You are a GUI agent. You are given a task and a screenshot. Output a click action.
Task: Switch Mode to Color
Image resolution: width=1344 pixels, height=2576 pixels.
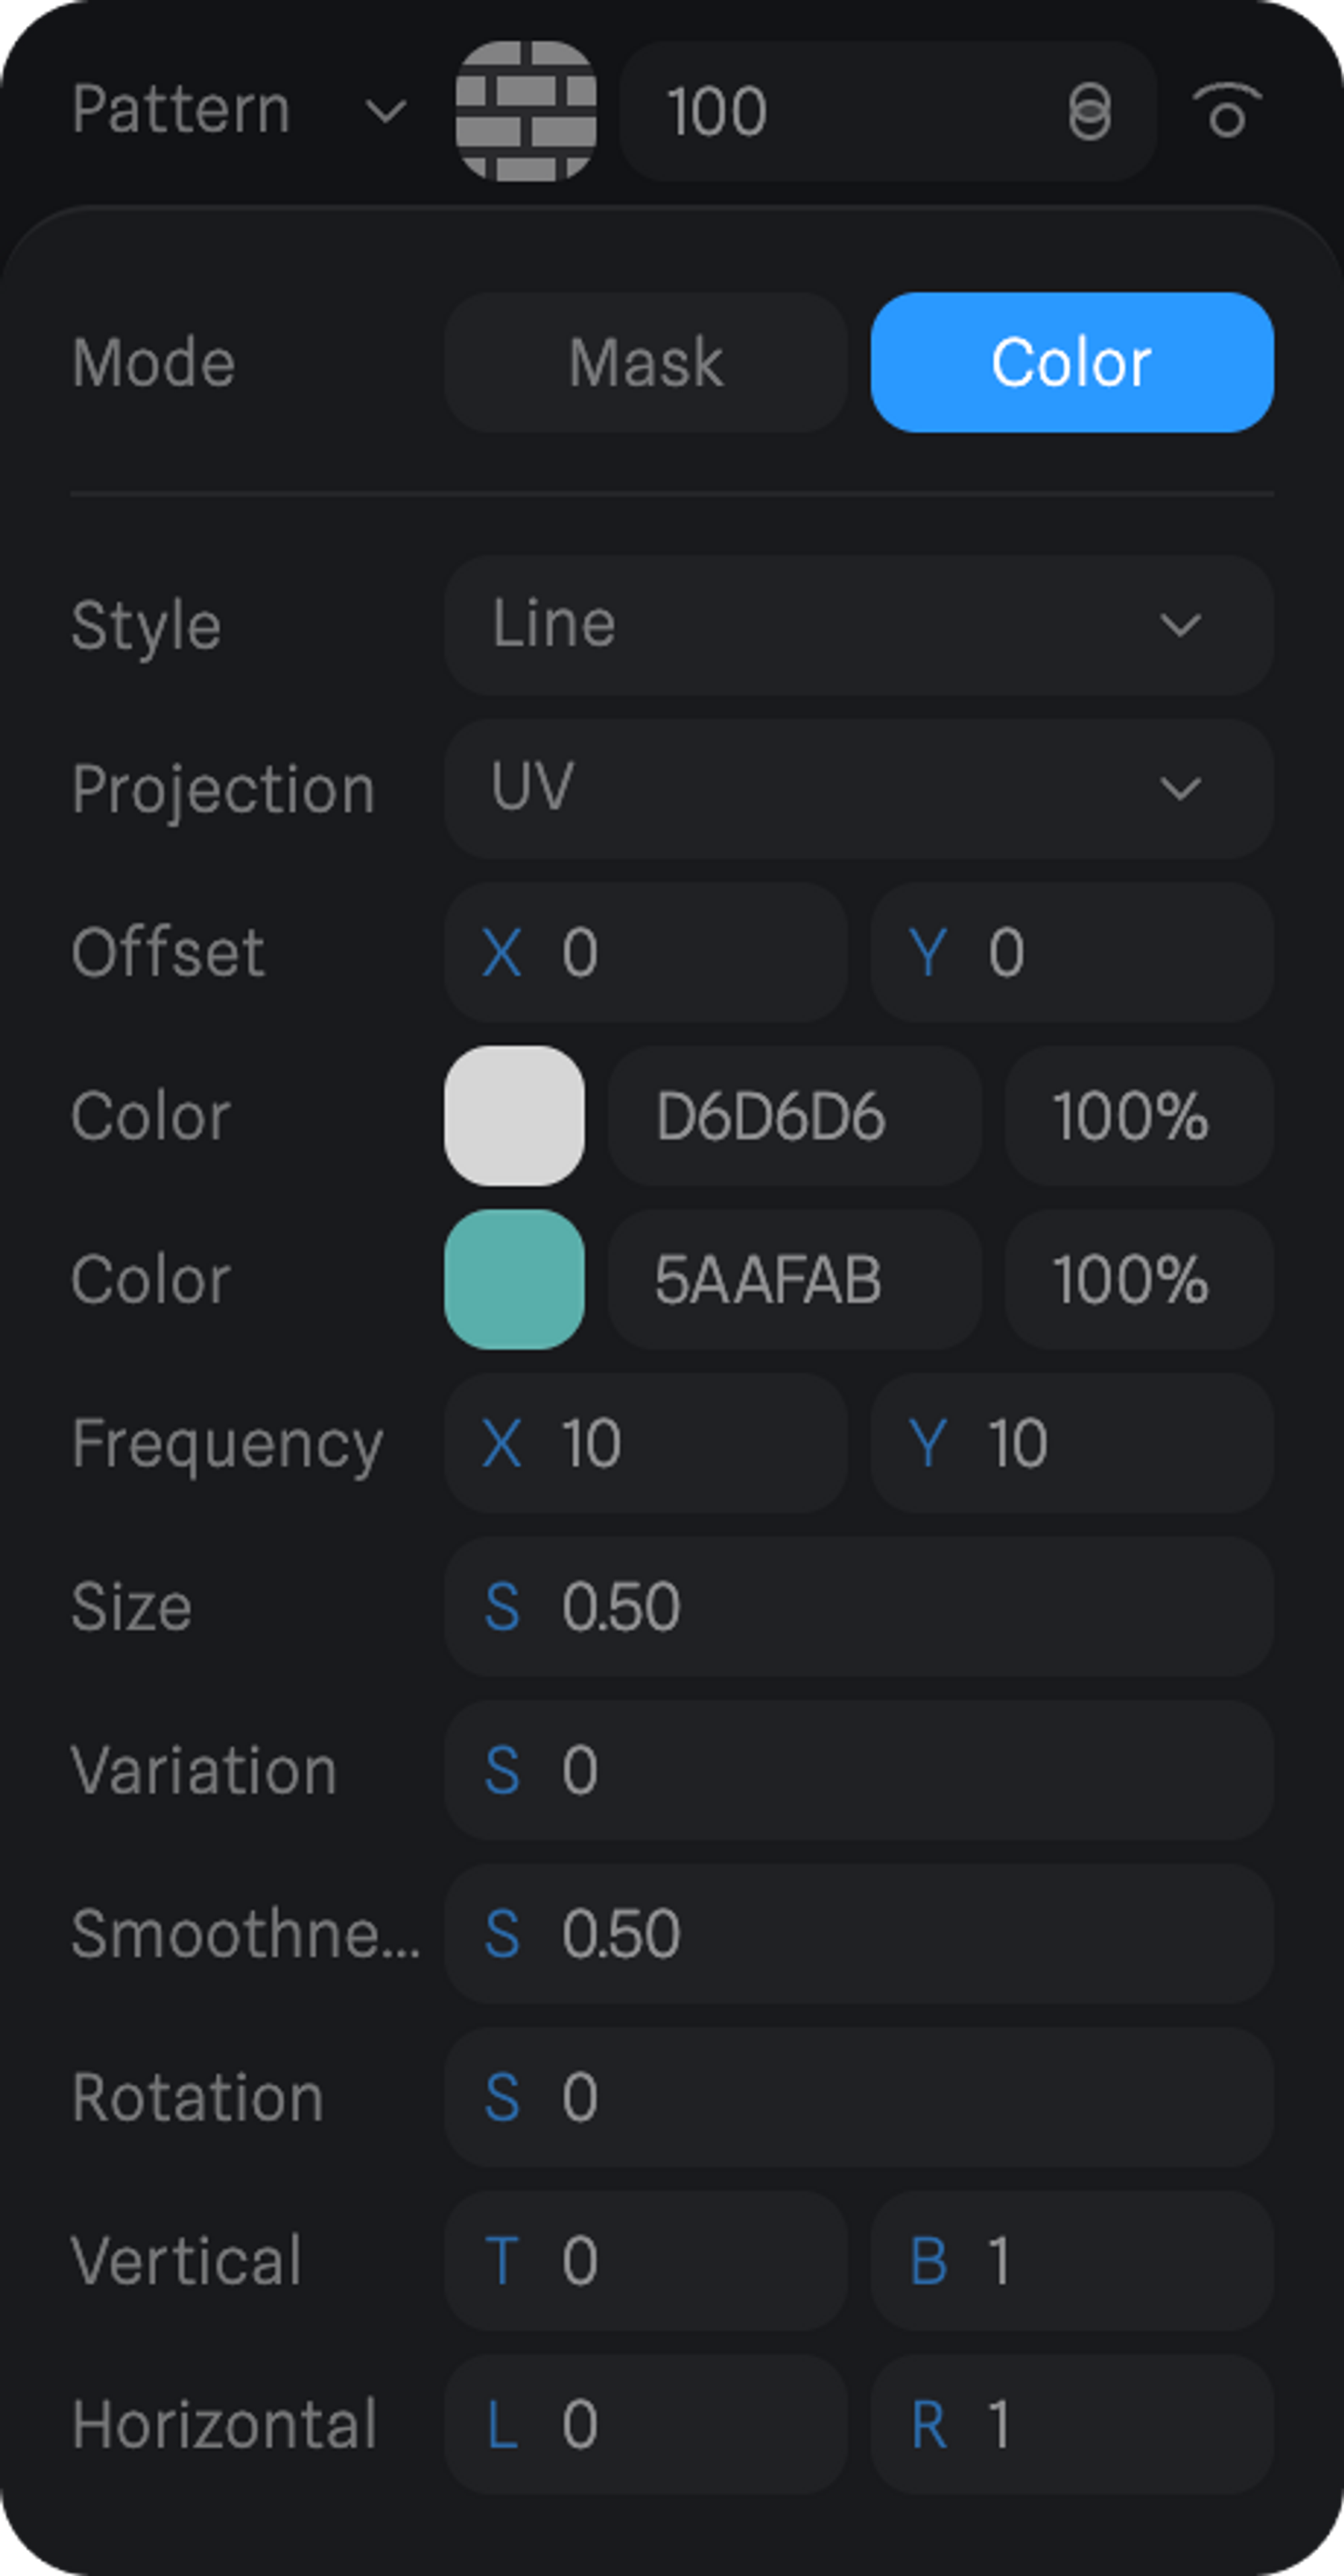1072,362
